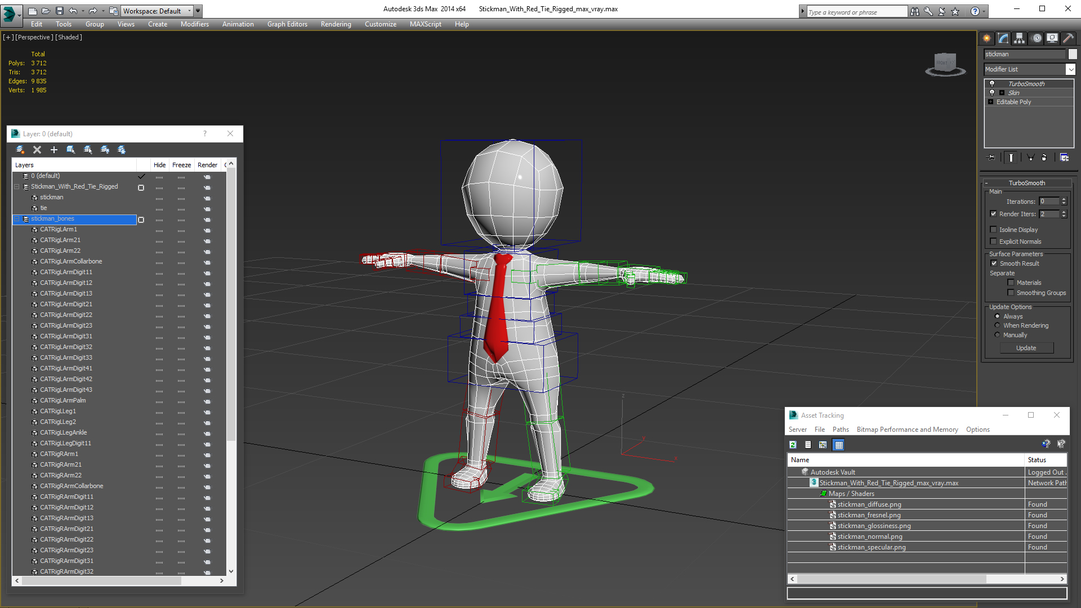Collapse the TurboSmooth rollout header
Image resolution: width=1081 pixels, height=608 pixels.
click(x=1026, y=183)
